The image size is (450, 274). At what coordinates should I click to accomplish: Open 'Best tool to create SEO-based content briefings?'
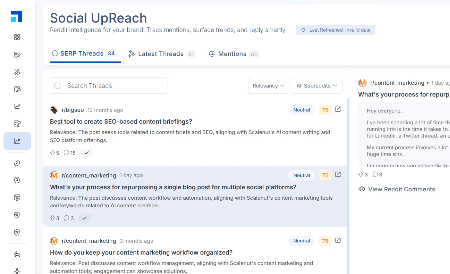pyautogui.click(x=121, y=121)
